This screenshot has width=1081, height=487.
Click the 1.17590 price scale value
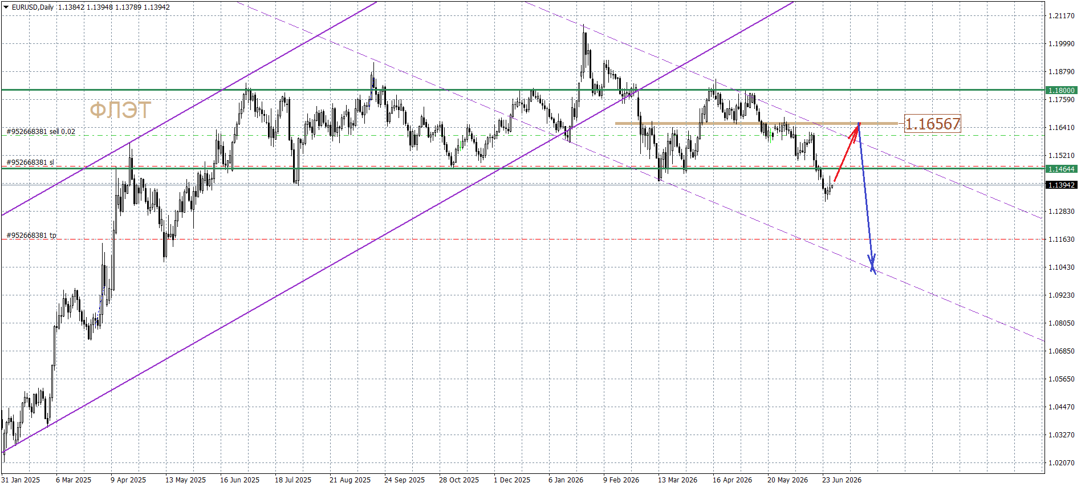click(1062, 100)
